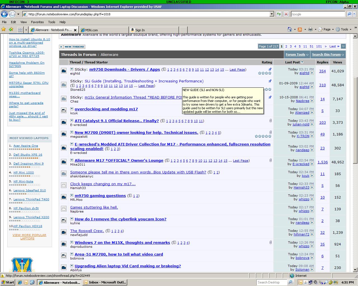The width and height of the screenshot is (358, 286).
Task: Switch to Inbox - Microsoft Outlook taskbar button
Action: (105, 282)
